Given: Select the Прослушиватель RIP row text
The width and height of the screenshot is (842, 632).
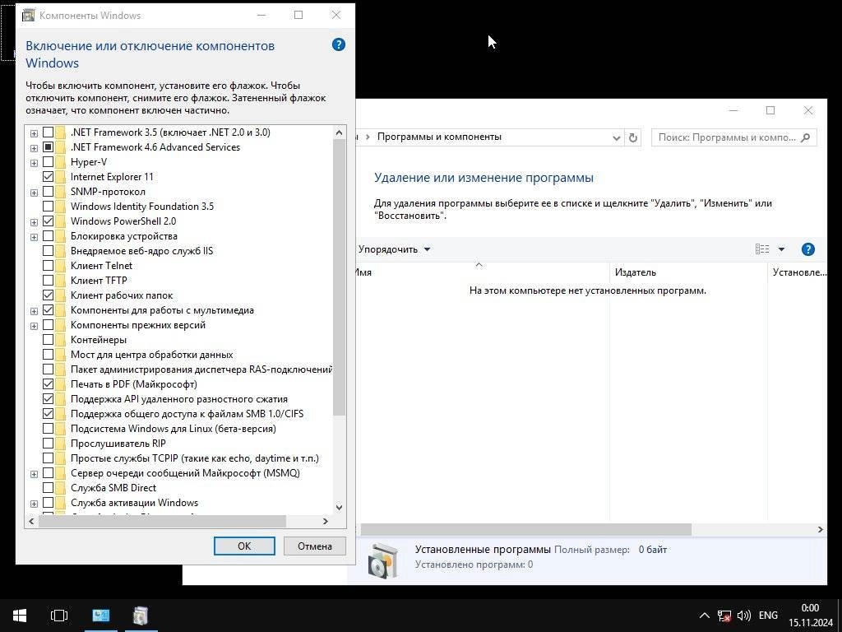Looking at the screenshot, I should tap(118, 444).
